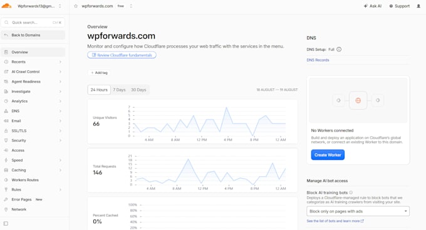Expand the Analytics sidebar chevron
426x230 pixels.
60,101
